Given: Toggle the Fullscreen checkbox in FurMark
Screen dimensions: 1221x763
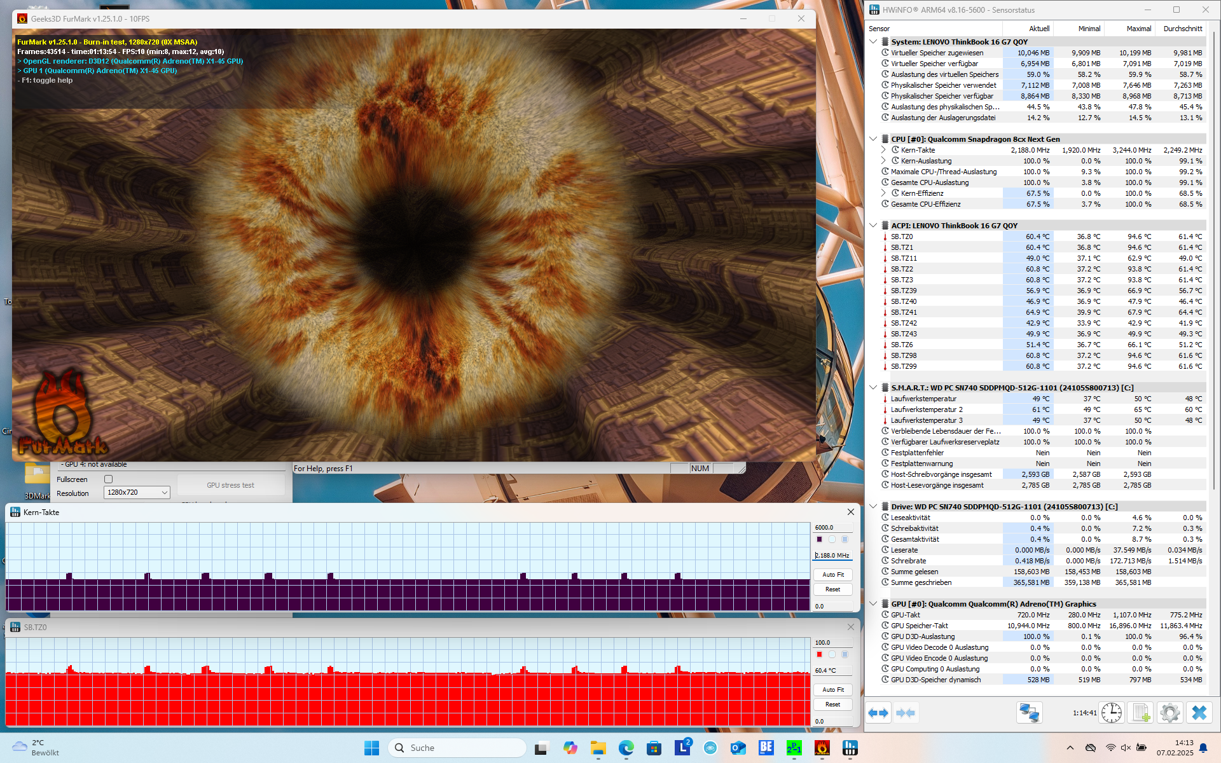Looking at the screenshot, I should (108, 479).
